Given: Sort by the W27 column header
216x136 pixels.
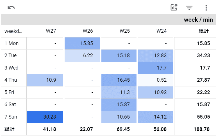Looking at the screenshot, I should click(51, 31).
